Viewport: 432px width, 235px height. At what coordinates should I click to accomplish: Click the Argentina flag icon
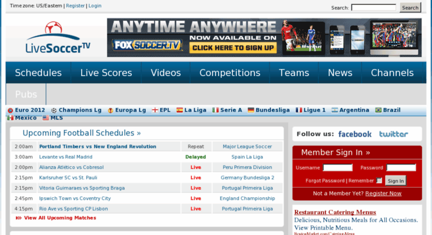(x=335, y=110)
